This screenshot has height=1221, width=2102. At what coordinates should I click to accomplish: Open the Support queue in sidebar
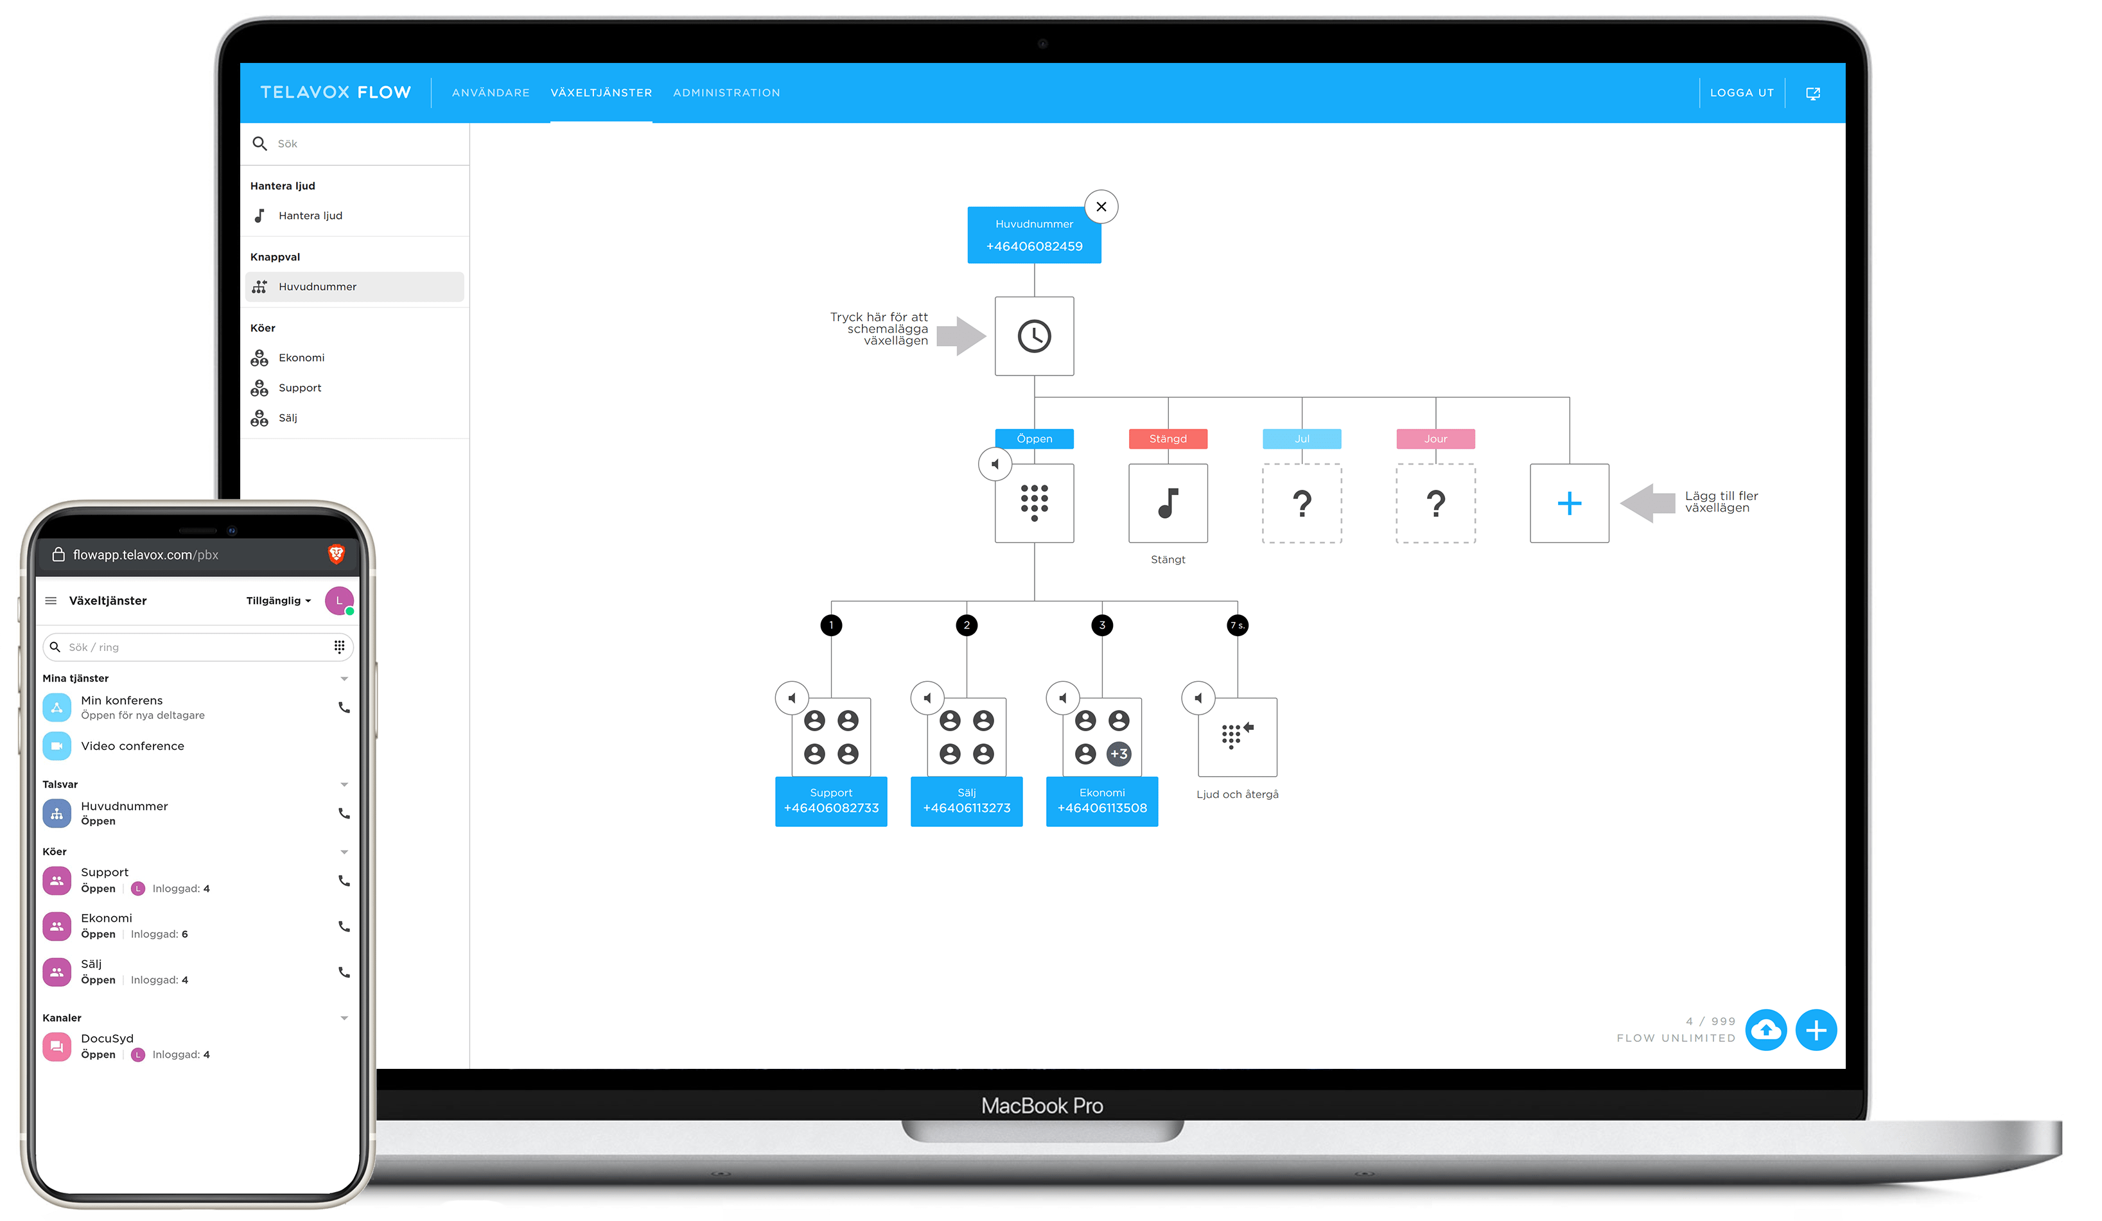(x=355, y=388)
